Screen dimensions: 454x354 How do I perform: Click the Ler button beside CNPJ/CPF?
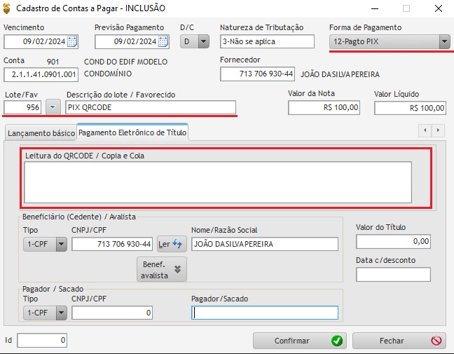[171, 244]
